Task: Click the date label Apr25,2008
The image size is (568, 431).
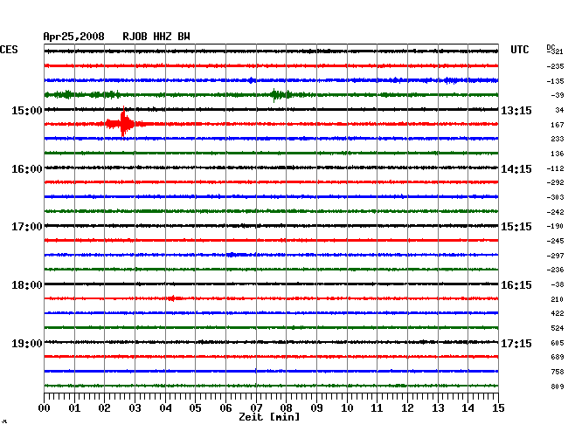Action: pyautogui.click(x=73, y=37)
